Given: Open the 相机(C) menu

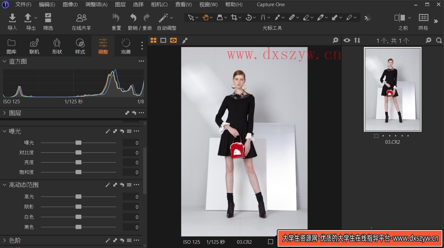Looking at the screenshot, I should click(159, 5).
